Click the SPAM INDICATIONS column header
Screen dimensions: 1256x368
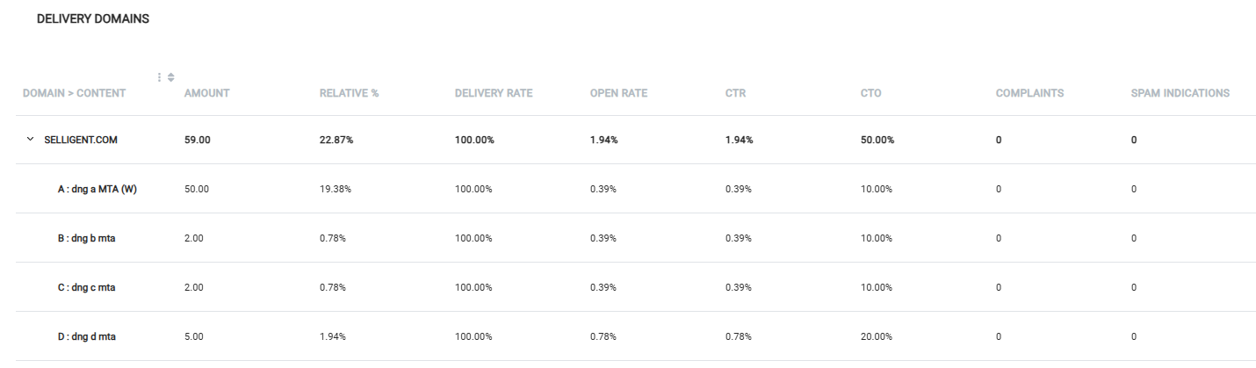(x=1180, y=94)
